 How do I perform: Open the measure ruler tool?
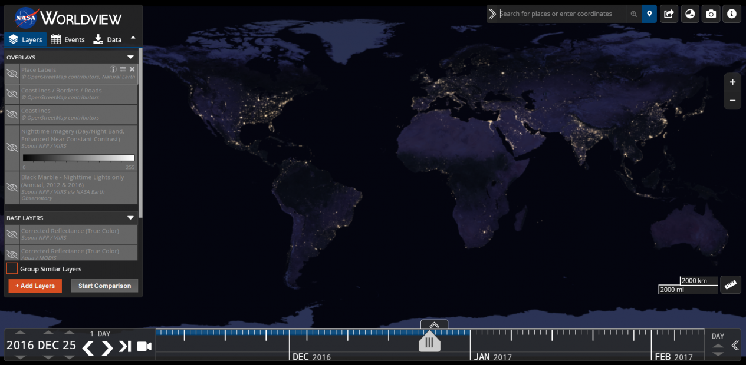731,285
